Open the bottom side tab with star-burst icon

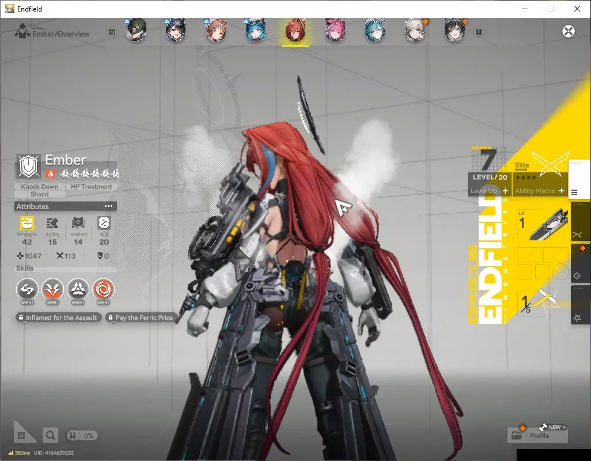point(581,305)
